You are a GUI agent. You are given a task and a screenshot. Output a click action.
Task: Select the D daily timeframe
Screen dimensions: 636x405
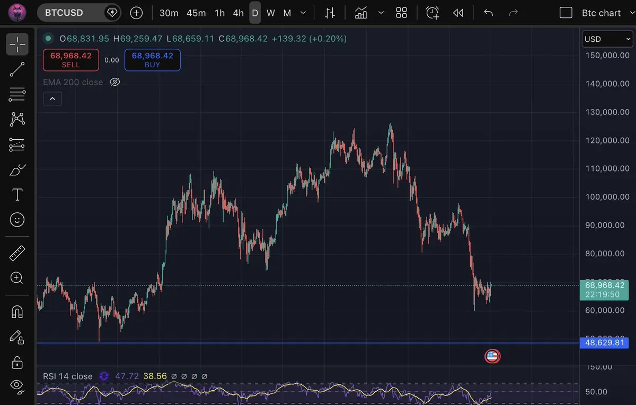click(x=255, y=13)
